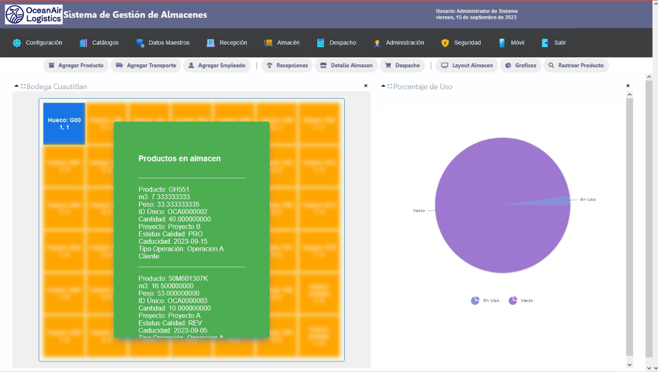
Task: Toggle the Vacío legend item
Action: click(x=521, y=301)
